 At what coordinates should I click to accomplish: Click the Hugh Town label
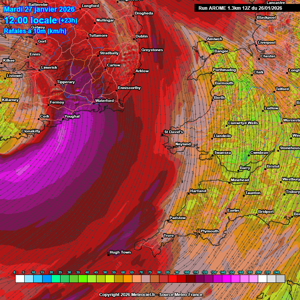pyautogui.click(x=120, y=252)
